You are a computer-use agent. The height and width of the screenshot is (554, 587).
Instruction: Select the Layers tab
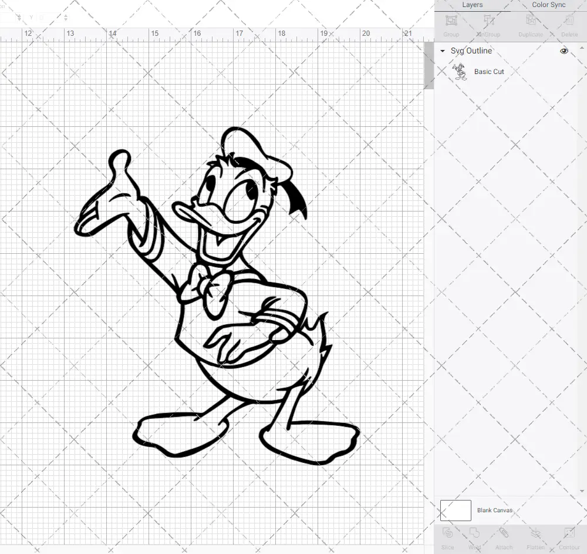tap(472, 5)
